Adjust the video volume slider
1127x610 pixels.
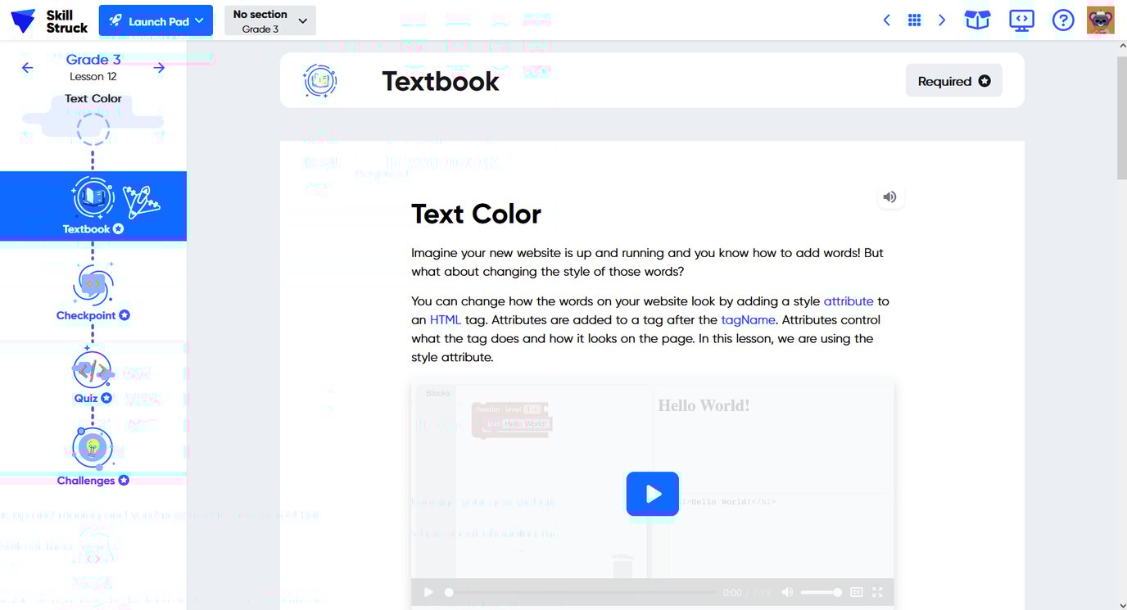tap(820, 592)
